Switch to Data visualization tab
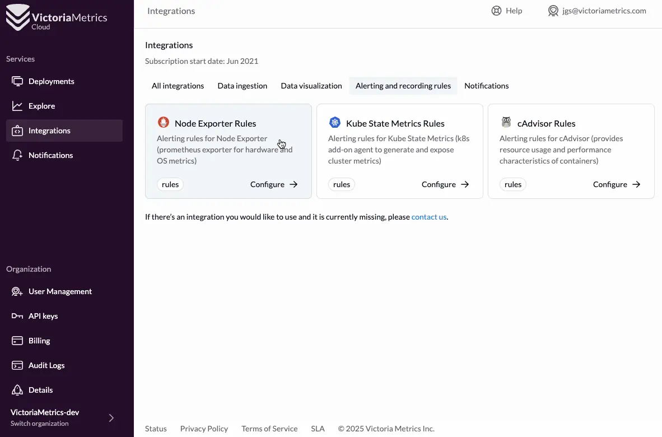The height and width of the screenshot is (437, 662). [311, 86]
